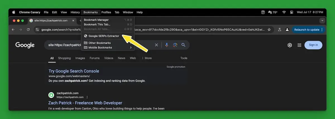Expand the Mobile Bookmarks submenu
Viewport: 335px width, 119px height.
point(107,48)
